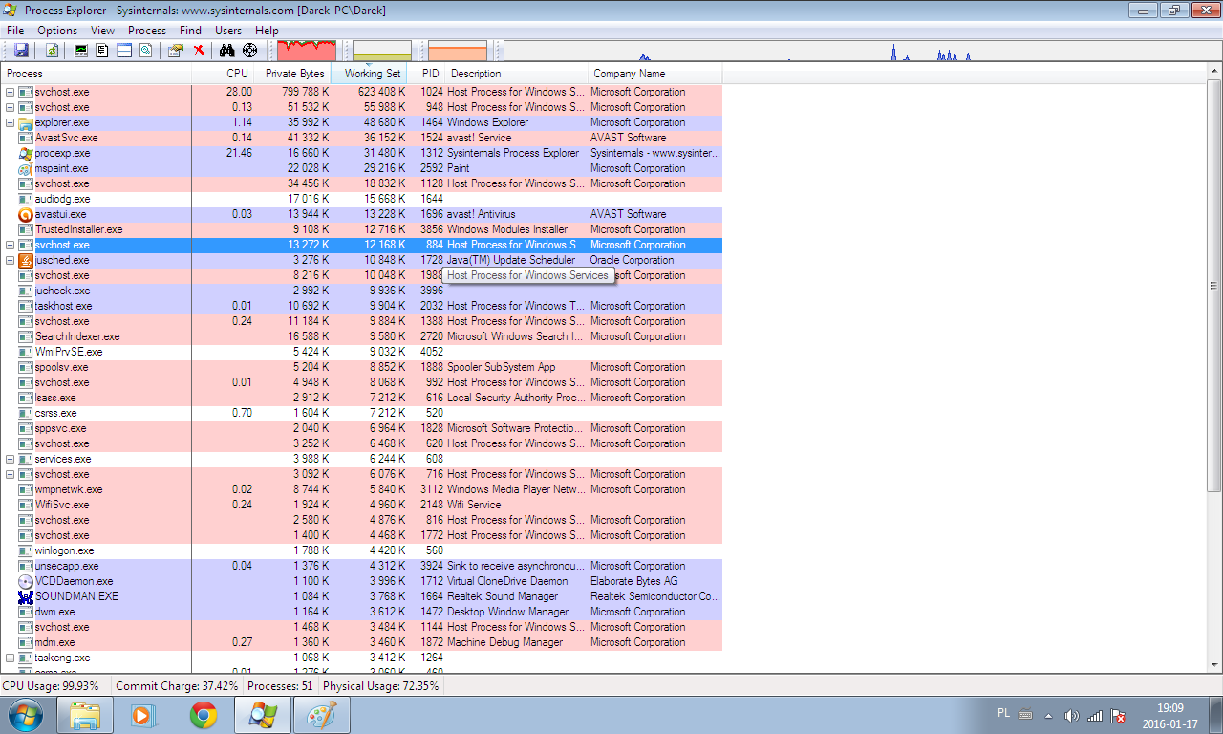The image size is (1223, 734).
Task: Click the vertical scrollbar down arrow
Action: [x=1214, y=665]
